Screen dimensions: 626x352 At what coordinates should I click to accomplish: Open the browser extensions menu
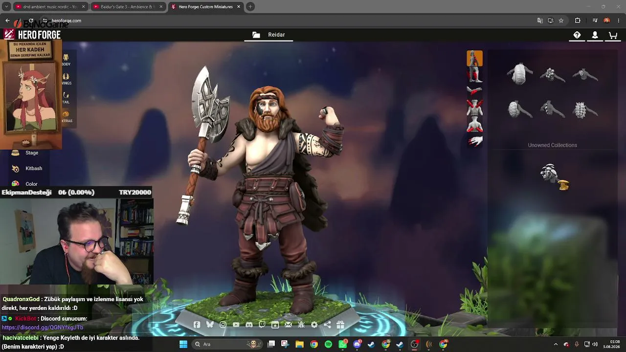(x=578, y=21)
